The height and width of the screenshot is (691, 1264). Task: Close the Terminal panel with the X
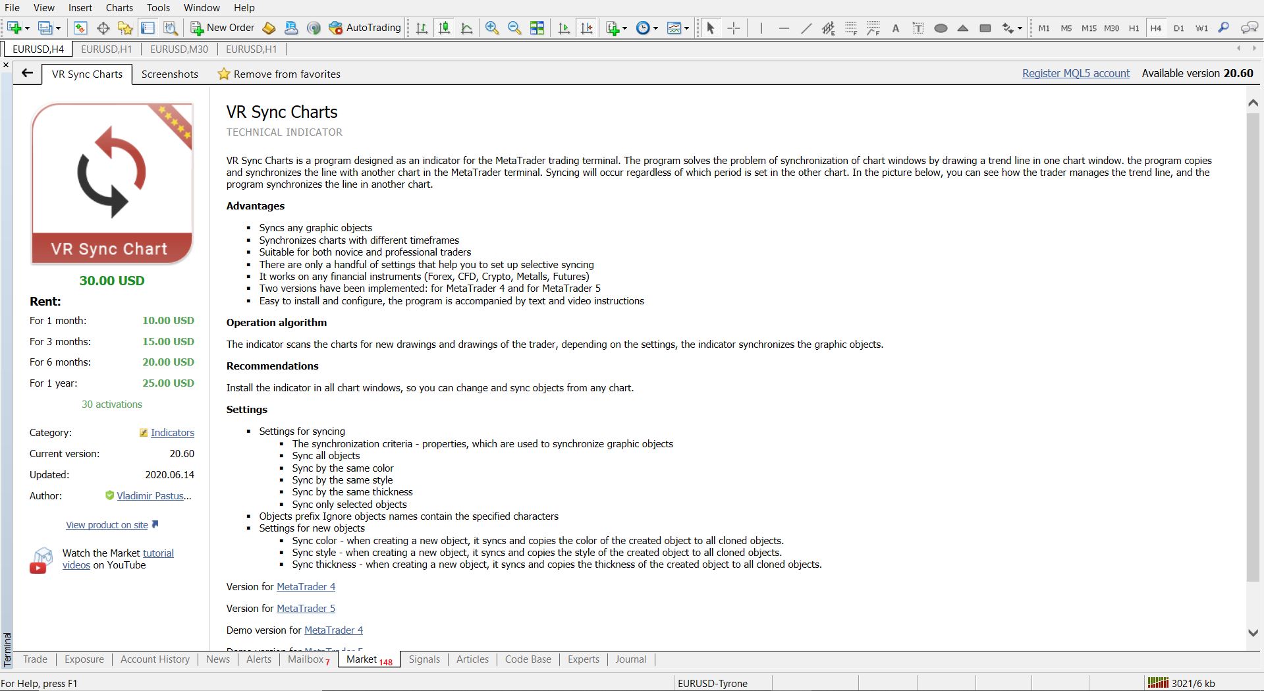(x=6, y=65)
